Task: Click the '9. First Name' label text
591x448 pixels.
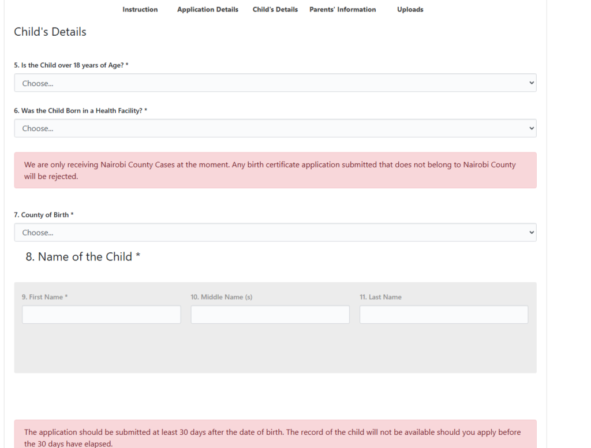Action: click(x=44, y=297)
